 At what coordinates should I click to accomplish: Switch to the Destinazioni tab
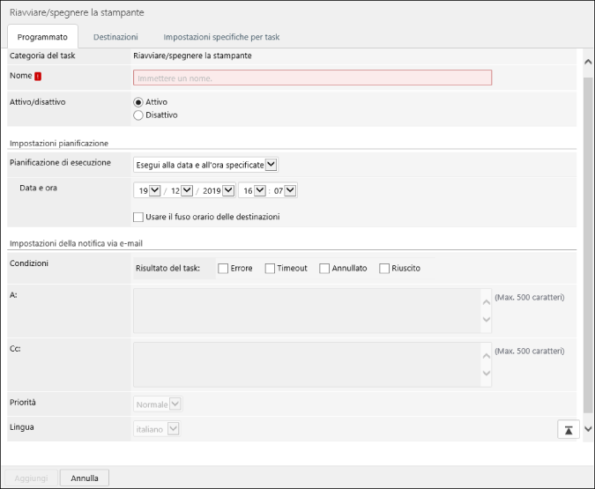click(x=115, y=37)
